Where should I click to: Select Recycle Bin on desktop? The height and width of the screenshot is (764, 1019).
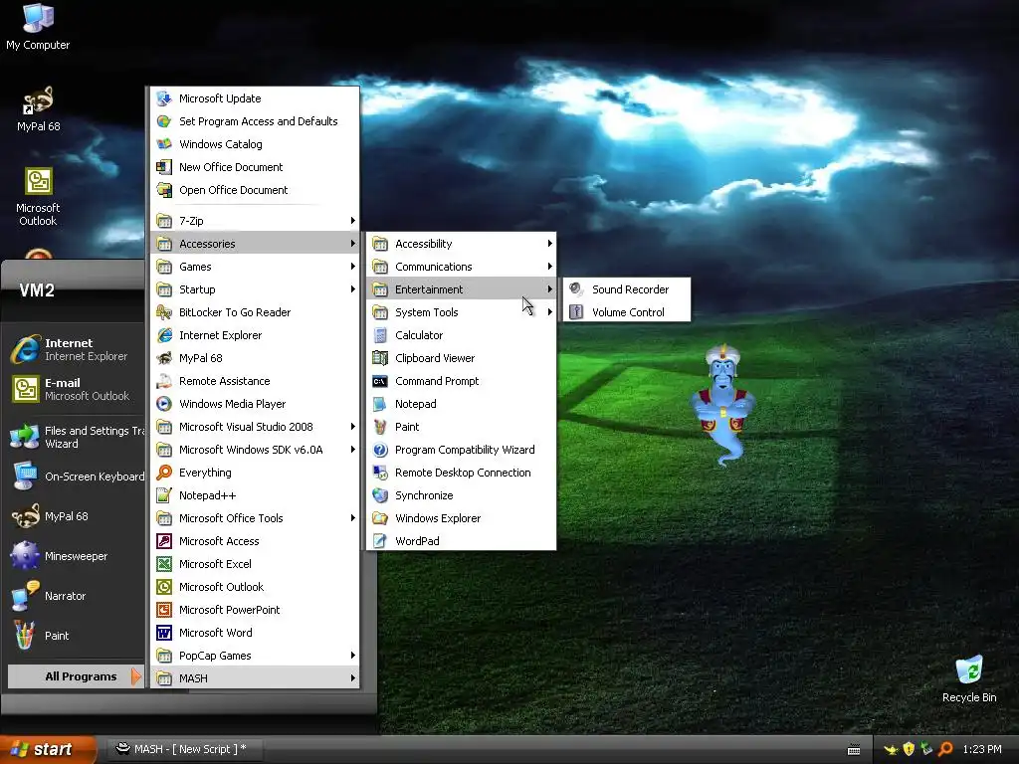[969, 678]
